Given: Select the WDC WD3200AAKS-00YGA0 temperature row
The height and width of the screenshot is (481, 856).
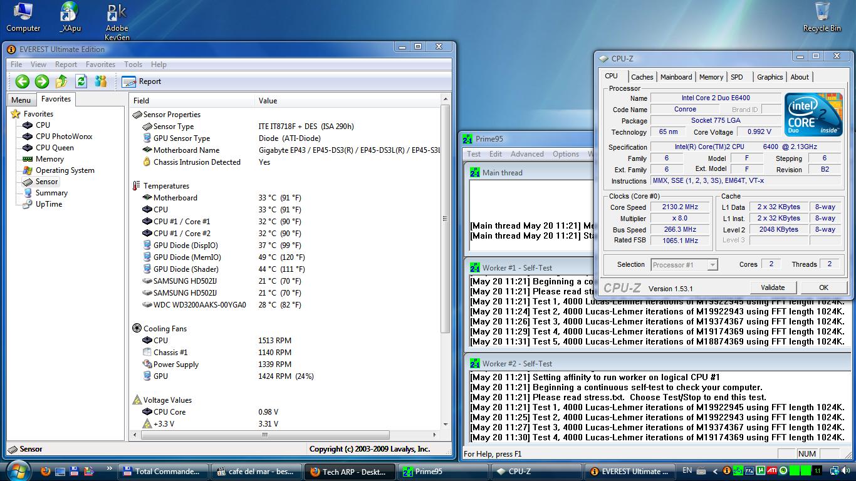Looking at the screenshot, I should [285, 305].
